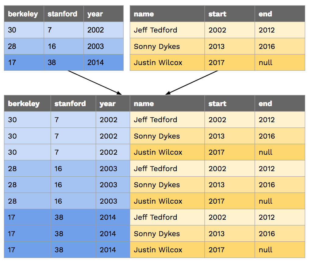Click the '2014' cell in top-left table

(x=95, y=63)
